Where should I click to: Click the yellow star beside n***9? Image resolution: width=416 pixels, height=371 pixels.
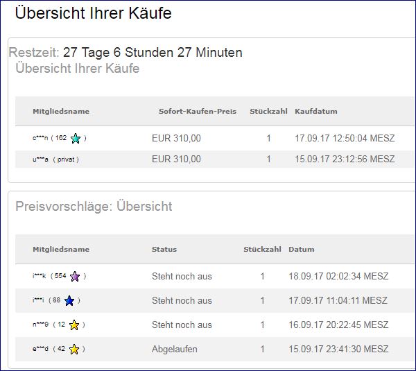pyautogui.click(x=74, y=325)
